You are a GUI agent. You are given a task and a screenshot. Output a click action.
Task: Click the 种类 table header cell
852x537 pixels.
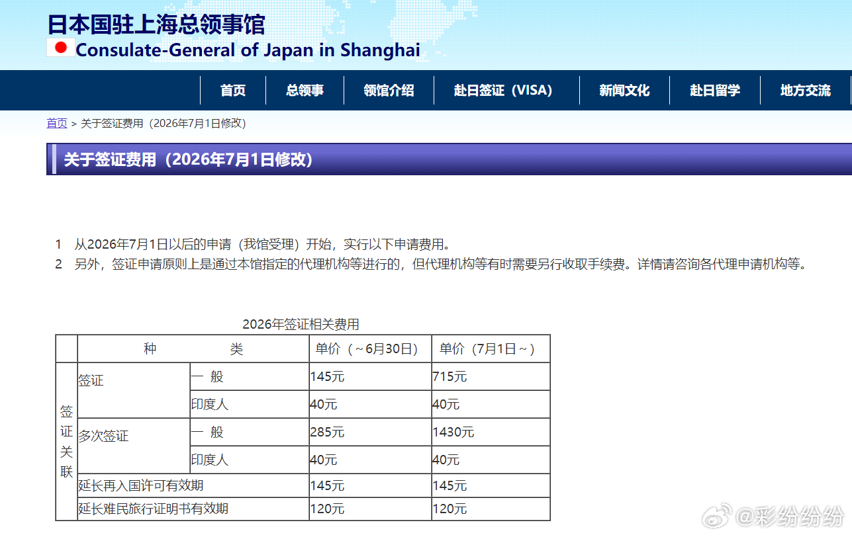(193, 349)
